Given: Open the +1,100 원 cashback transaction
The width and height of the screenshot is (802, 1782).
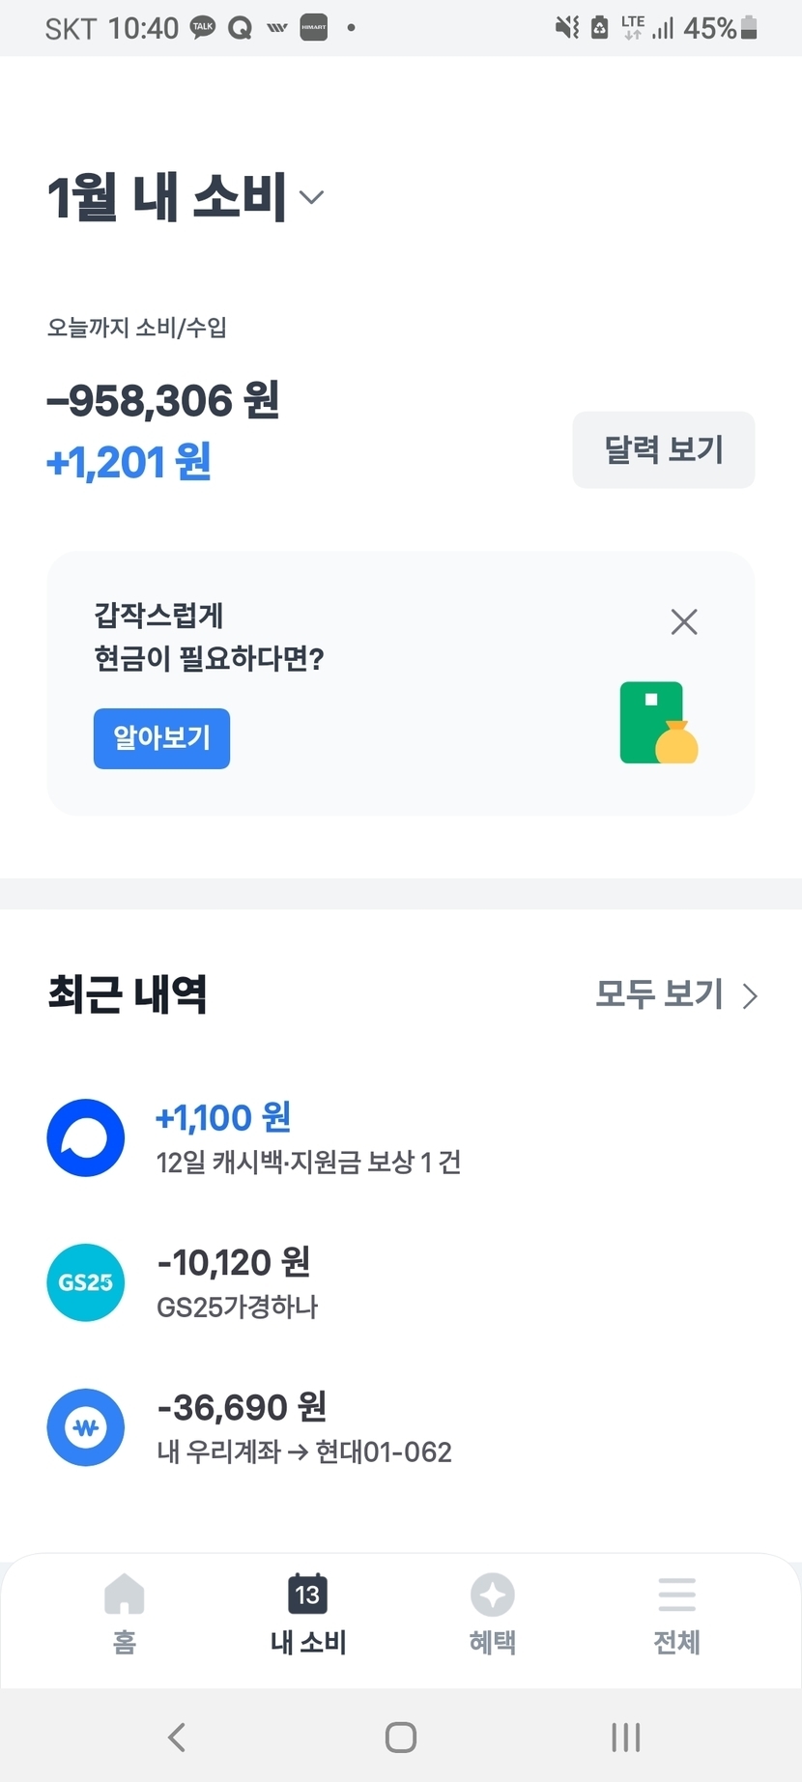Looking at the screenshot, I should [224, 1118].
